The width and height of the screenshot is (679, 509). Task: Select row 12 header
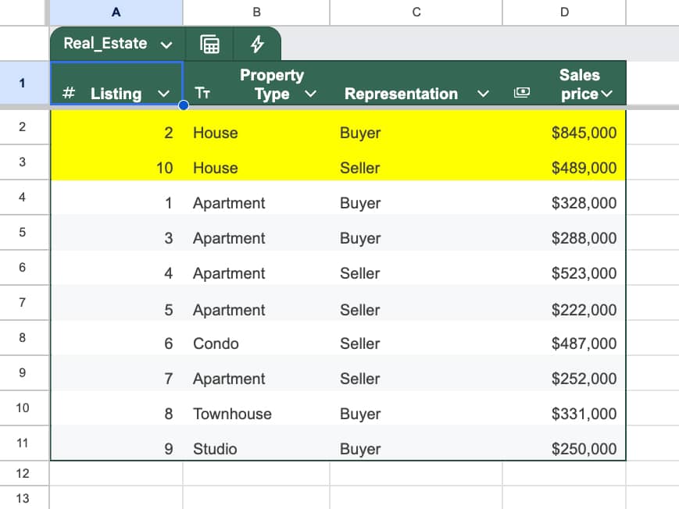tap(23, 473)
